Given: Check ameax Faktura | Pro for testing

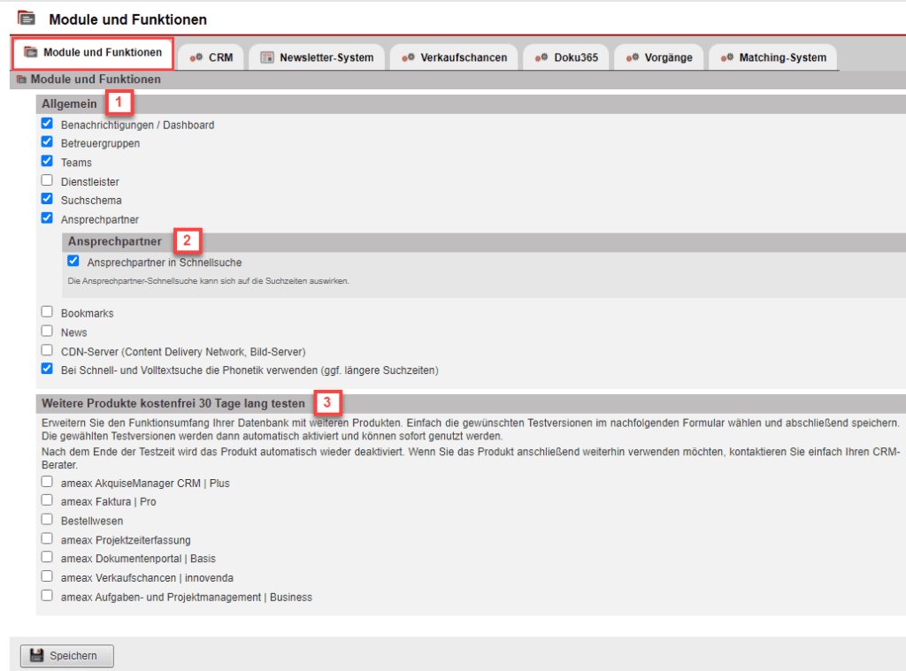Looking at the screenshot, I should pos(46,501).
